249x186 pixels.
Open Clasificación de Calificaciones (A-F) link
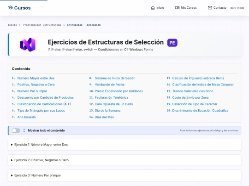point(44,104)
